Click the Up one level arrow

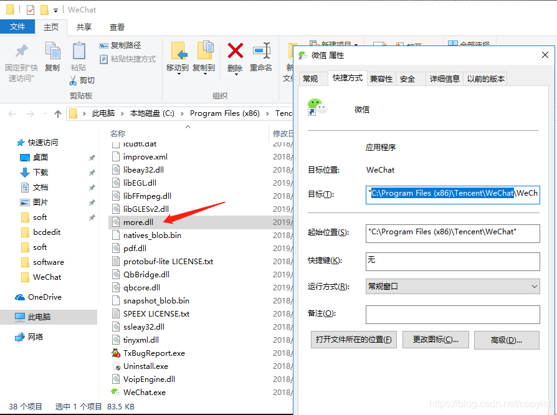pyautogui.click(x=58, y=113)
